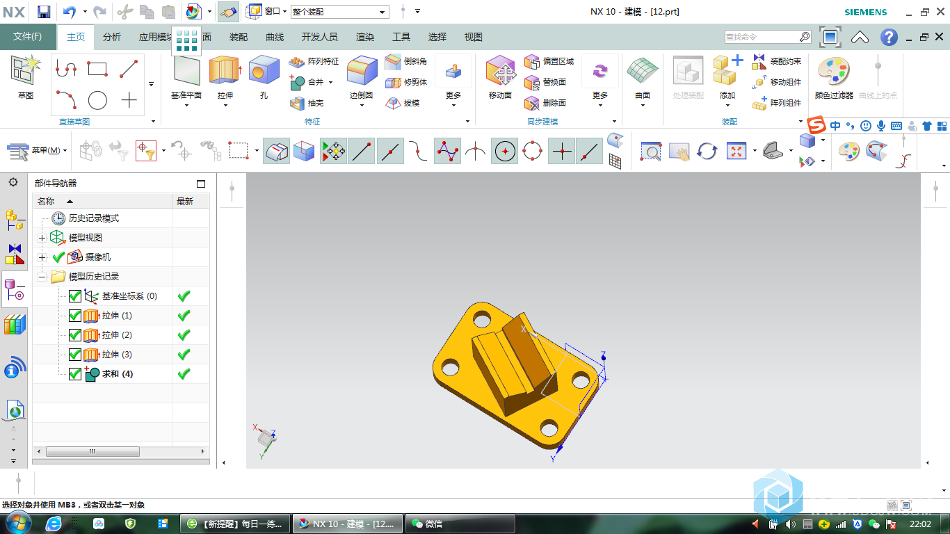The width and height of the screenshot is (950, 534).
Task: Open the 颜色过滤器 color filter
Action: click(834, 78)
